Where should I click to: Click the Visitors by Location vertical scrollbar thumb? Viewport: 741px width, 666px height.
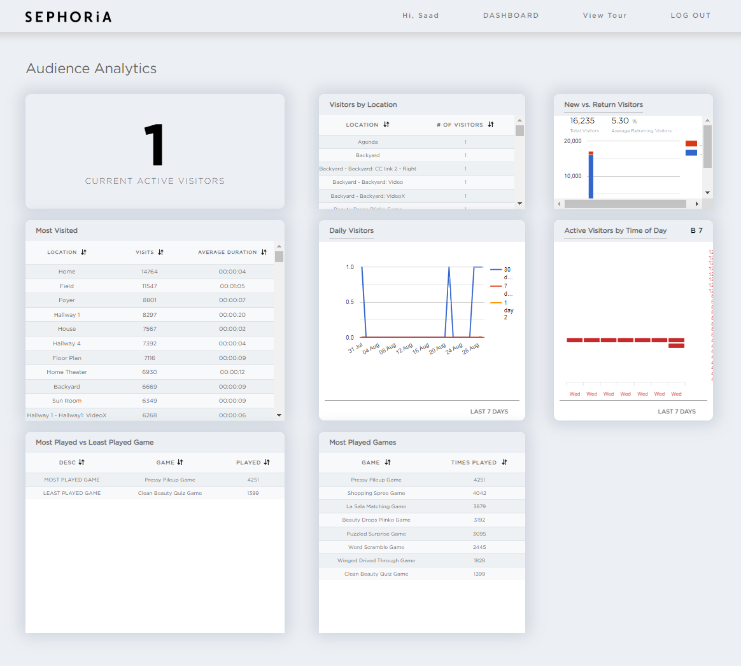(520, 130)
